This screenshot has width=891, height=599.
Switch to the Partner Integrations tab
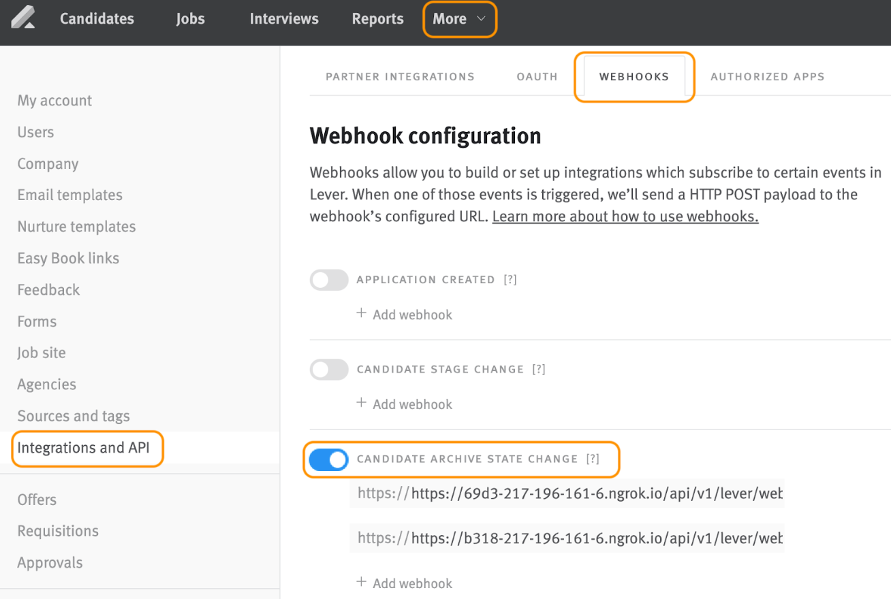coord(400,77)
